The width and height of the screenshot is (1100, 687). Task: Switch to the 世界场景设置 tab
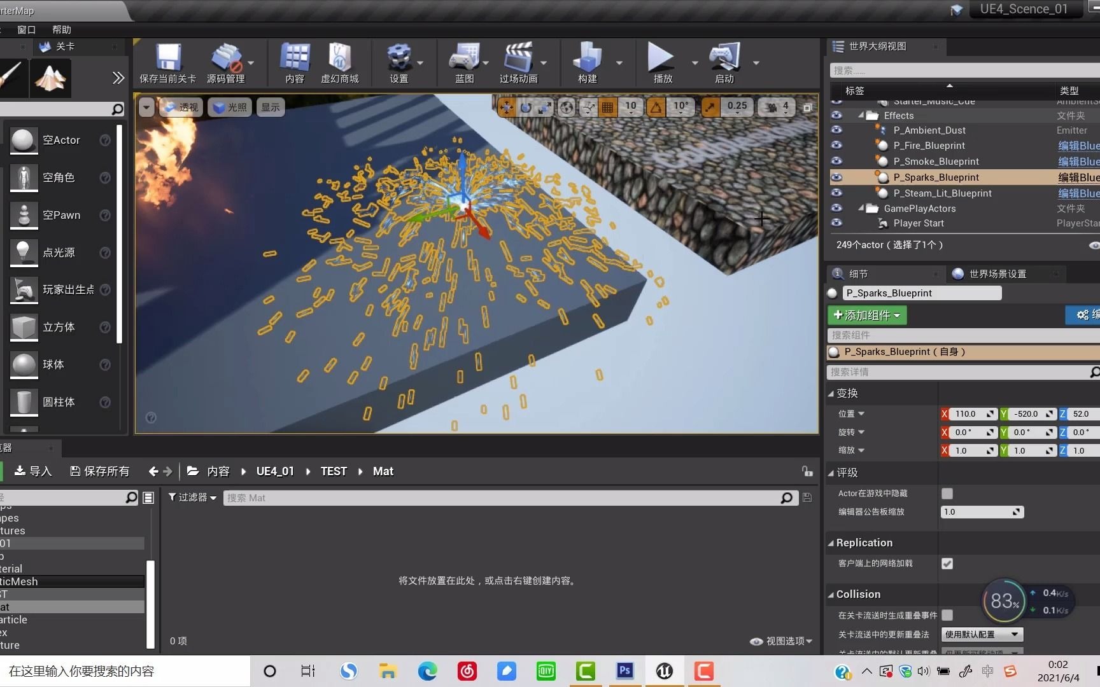coord(997,274)
